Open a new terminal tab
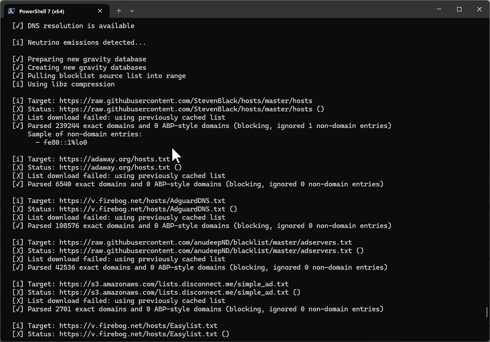The height and width of the screenshot is (342, 490). [x=119, y=11]
